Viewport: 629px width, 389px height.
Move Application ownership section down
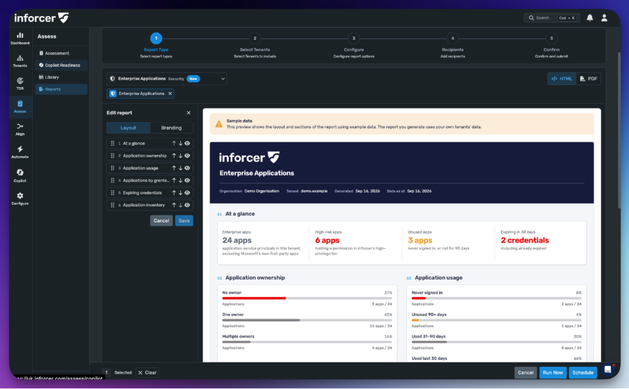[x=181, y=156]
